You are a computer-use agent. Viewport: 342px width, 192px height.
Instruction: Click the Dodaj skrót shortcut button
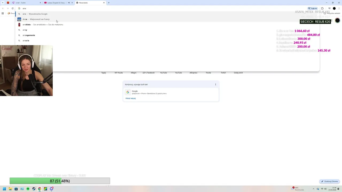coord(238,73)
